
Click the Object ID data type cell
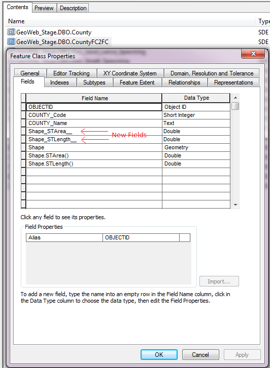(x=196, y=107)
